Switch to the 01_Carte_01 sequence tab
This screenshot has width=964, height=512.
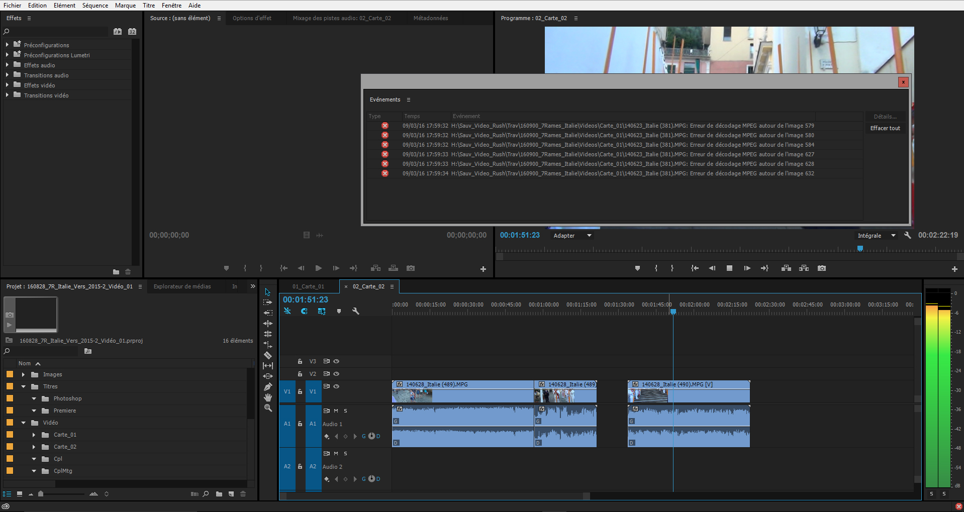pyautogui.click(x=308, y=286)
